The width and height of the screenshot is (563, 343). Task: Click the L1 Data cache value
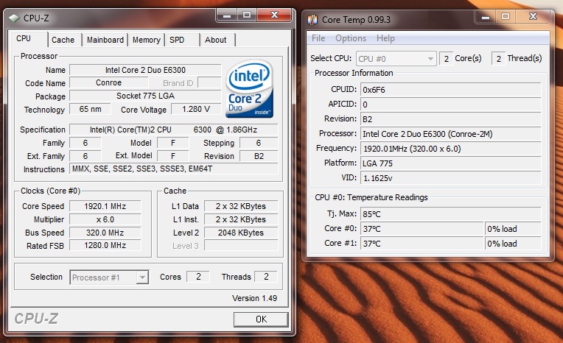click(x=241, y=206)
